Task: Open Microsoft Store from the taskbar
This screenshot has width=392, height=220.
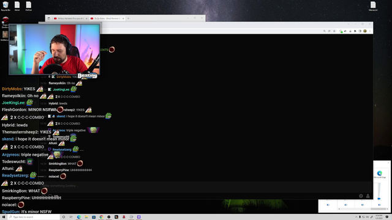Action: (94, 217)
